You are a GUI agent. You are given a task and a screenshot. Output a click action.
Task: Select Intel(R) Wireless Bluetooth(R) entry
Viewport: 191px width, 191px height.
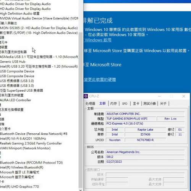(22, 167)
